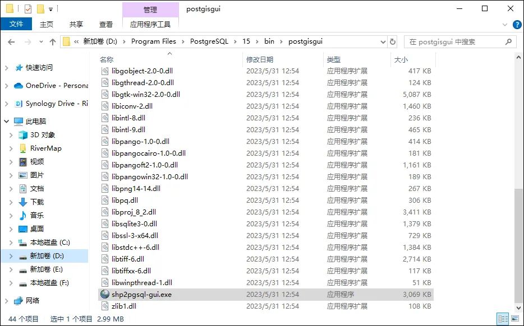Switch to details view in status bar
Screen dimensions: 524x326
[503, 318]
